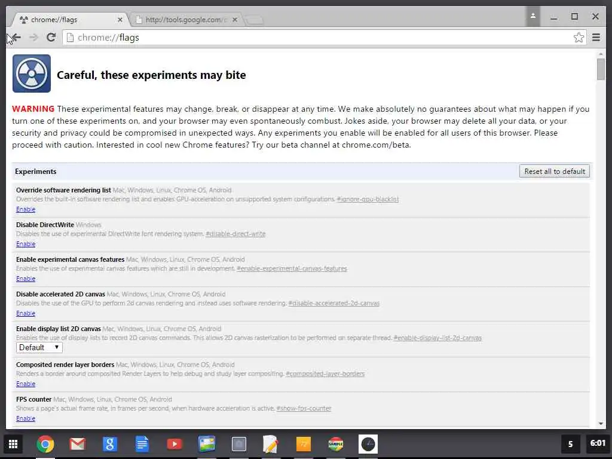Click 'Composited render layer borders' title
The image size is (612, 459).
65,365
